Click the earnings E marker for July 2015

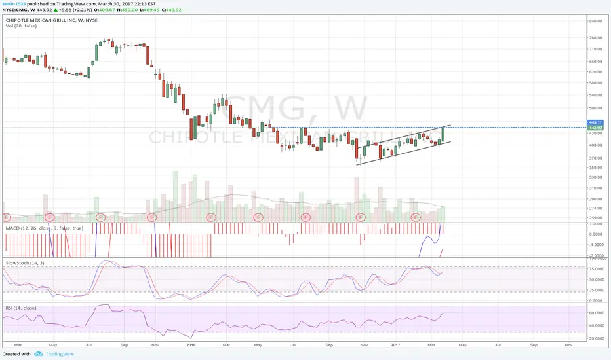[x=100, y=217]
